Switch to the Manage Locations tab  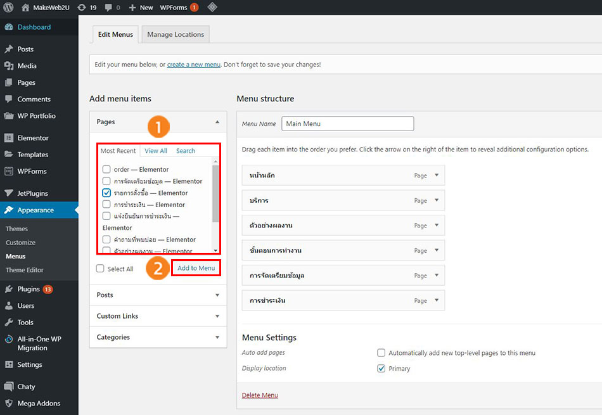(x=176, y=35)
